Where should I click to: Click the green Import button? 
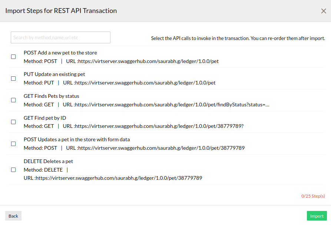point(317,216)
